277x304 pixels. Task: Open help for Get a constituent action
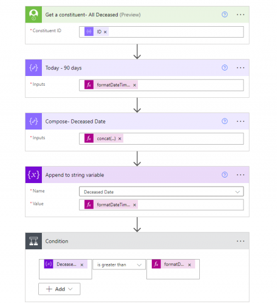(x=225, y=15)
